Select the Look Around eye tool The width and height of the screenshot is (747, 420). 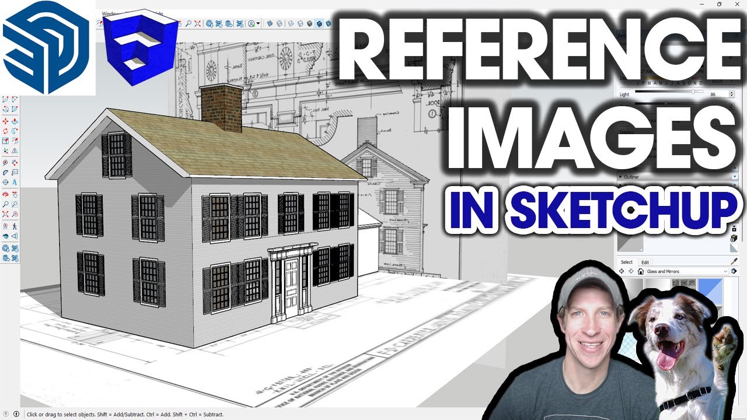[5, 236]
